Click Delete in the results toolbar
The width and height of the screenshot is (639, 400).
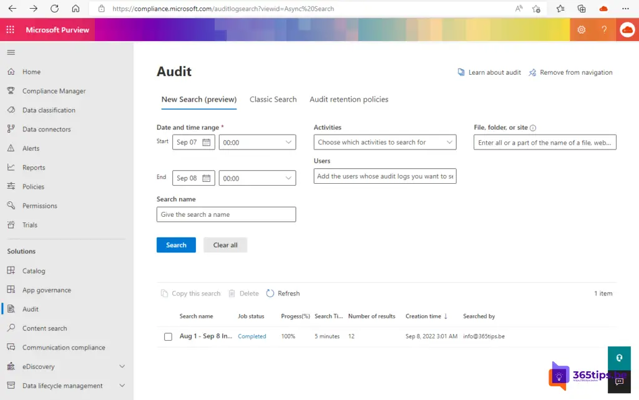point(244,293)
